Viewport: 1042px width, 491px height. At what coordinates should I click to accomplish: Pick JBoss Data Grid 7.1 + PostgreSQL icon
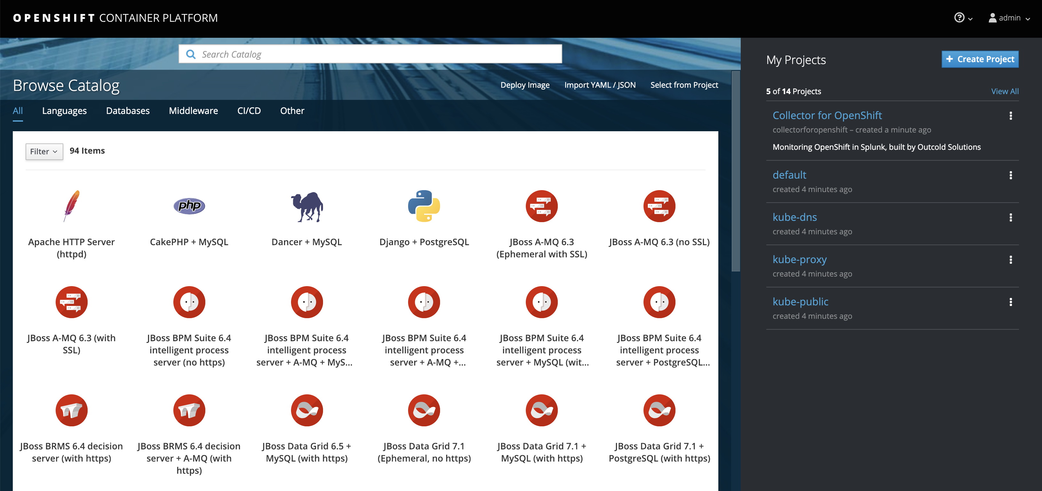tap(659, 410)
